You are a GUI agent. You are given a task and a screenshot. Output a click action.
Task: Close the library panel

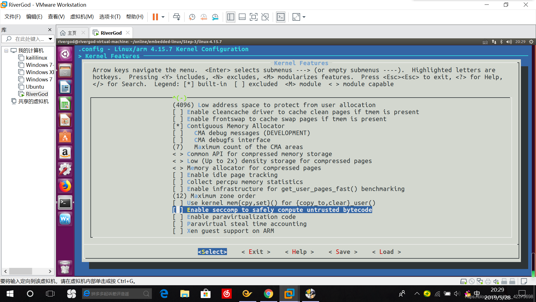(50, 30)
